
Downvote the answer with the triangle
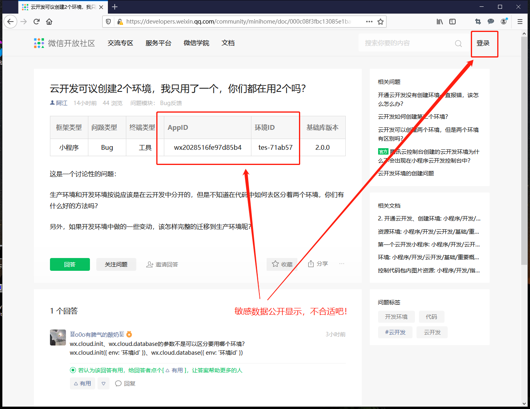click(x=104, y=383)
